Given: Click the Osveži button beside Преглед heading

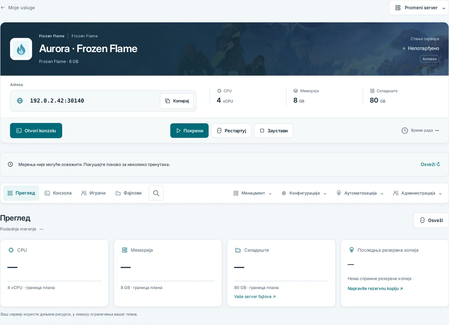Looking at the screenshot, I should (x=431, y=220).
